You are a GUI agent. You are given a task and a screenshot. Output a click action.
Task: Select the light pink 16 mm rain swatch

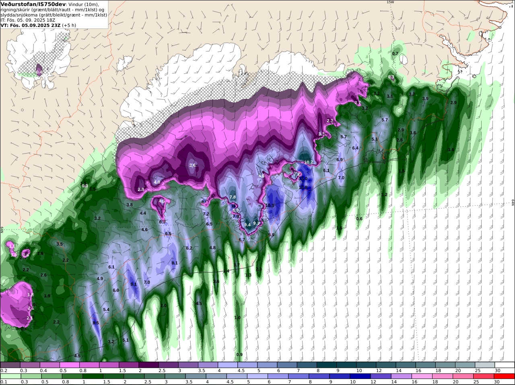point(422,376)
